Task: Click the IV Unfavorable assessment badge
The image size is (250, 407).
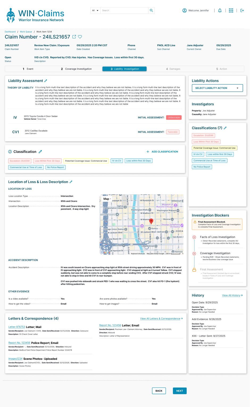Action: [174, 117]
